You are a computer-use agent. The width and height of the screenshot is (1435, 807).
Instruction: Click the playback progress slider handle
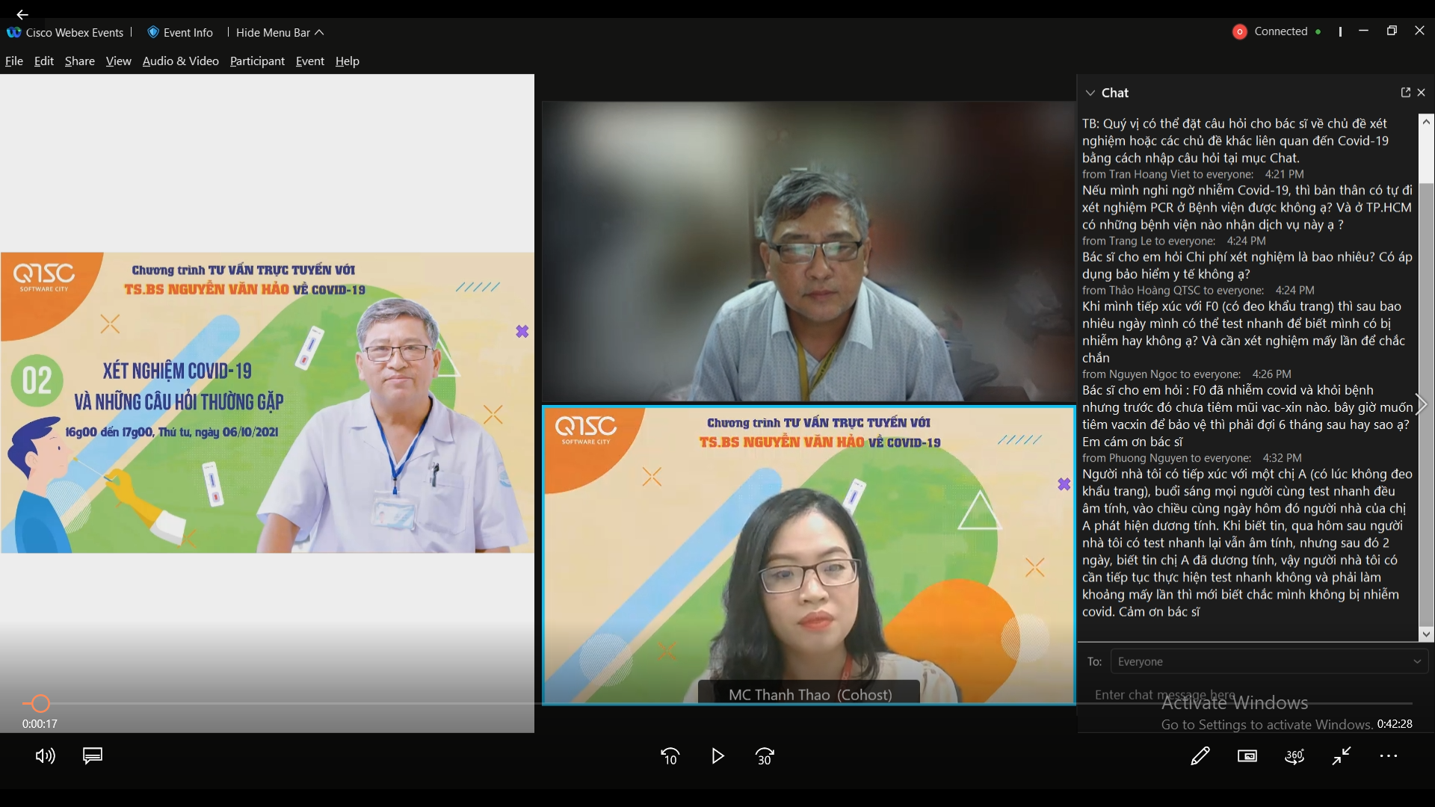click(x=40, y=703)
